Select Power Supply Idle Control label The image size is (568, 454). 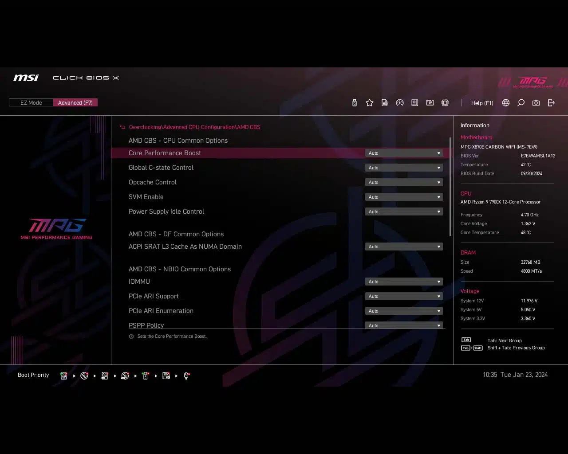(166, 211)
